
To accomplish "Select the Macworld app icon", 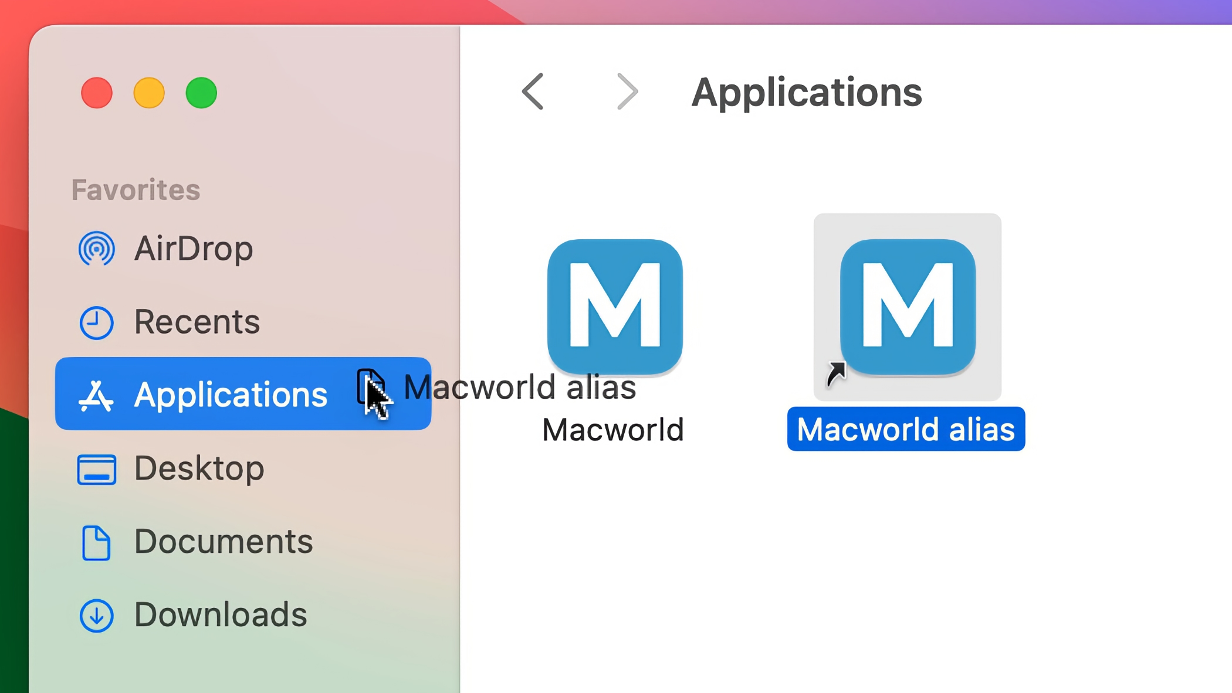I will (615, 306).
